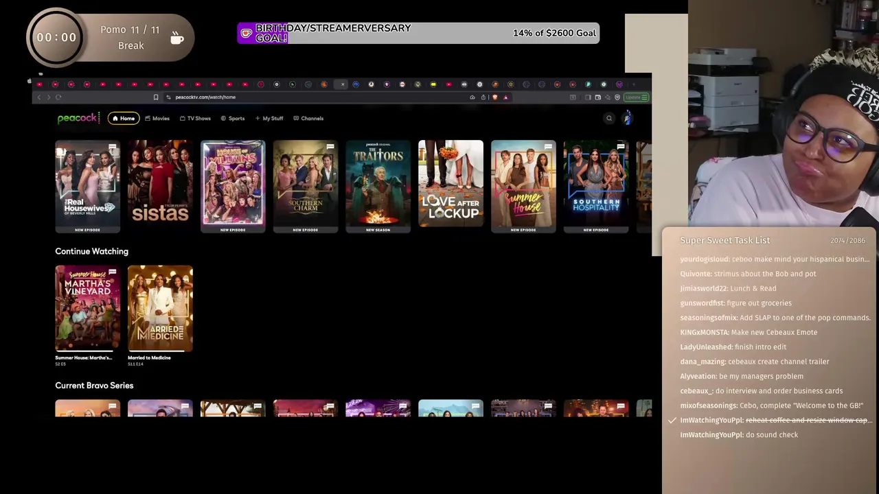
Task: Open the Summer House poster
Action: click(523, 186)
